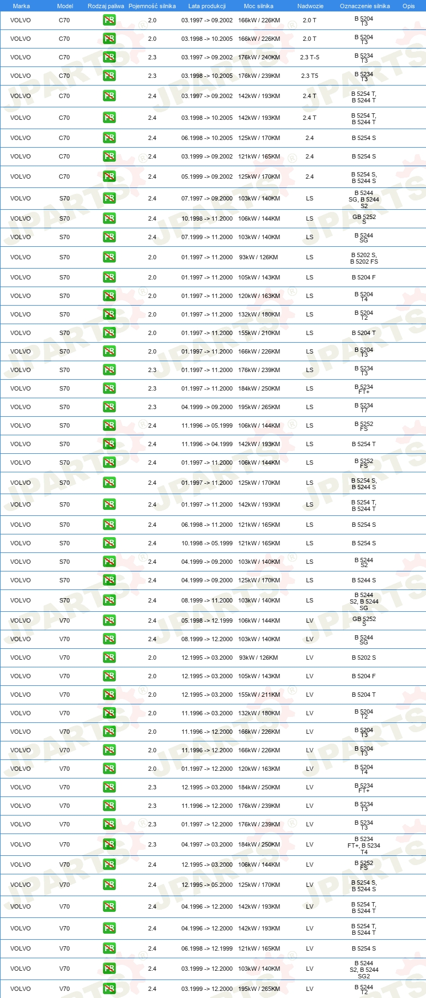Click fuel icon in S70 176kW / 239KM row
426x998 pixels.
tap(109, 370)
